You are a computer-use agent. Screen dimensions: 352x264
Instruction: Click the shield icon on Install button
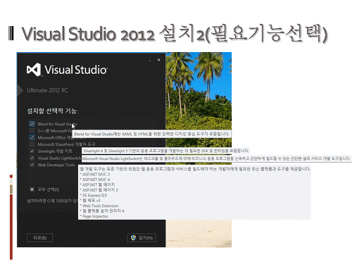pos(133,238)
